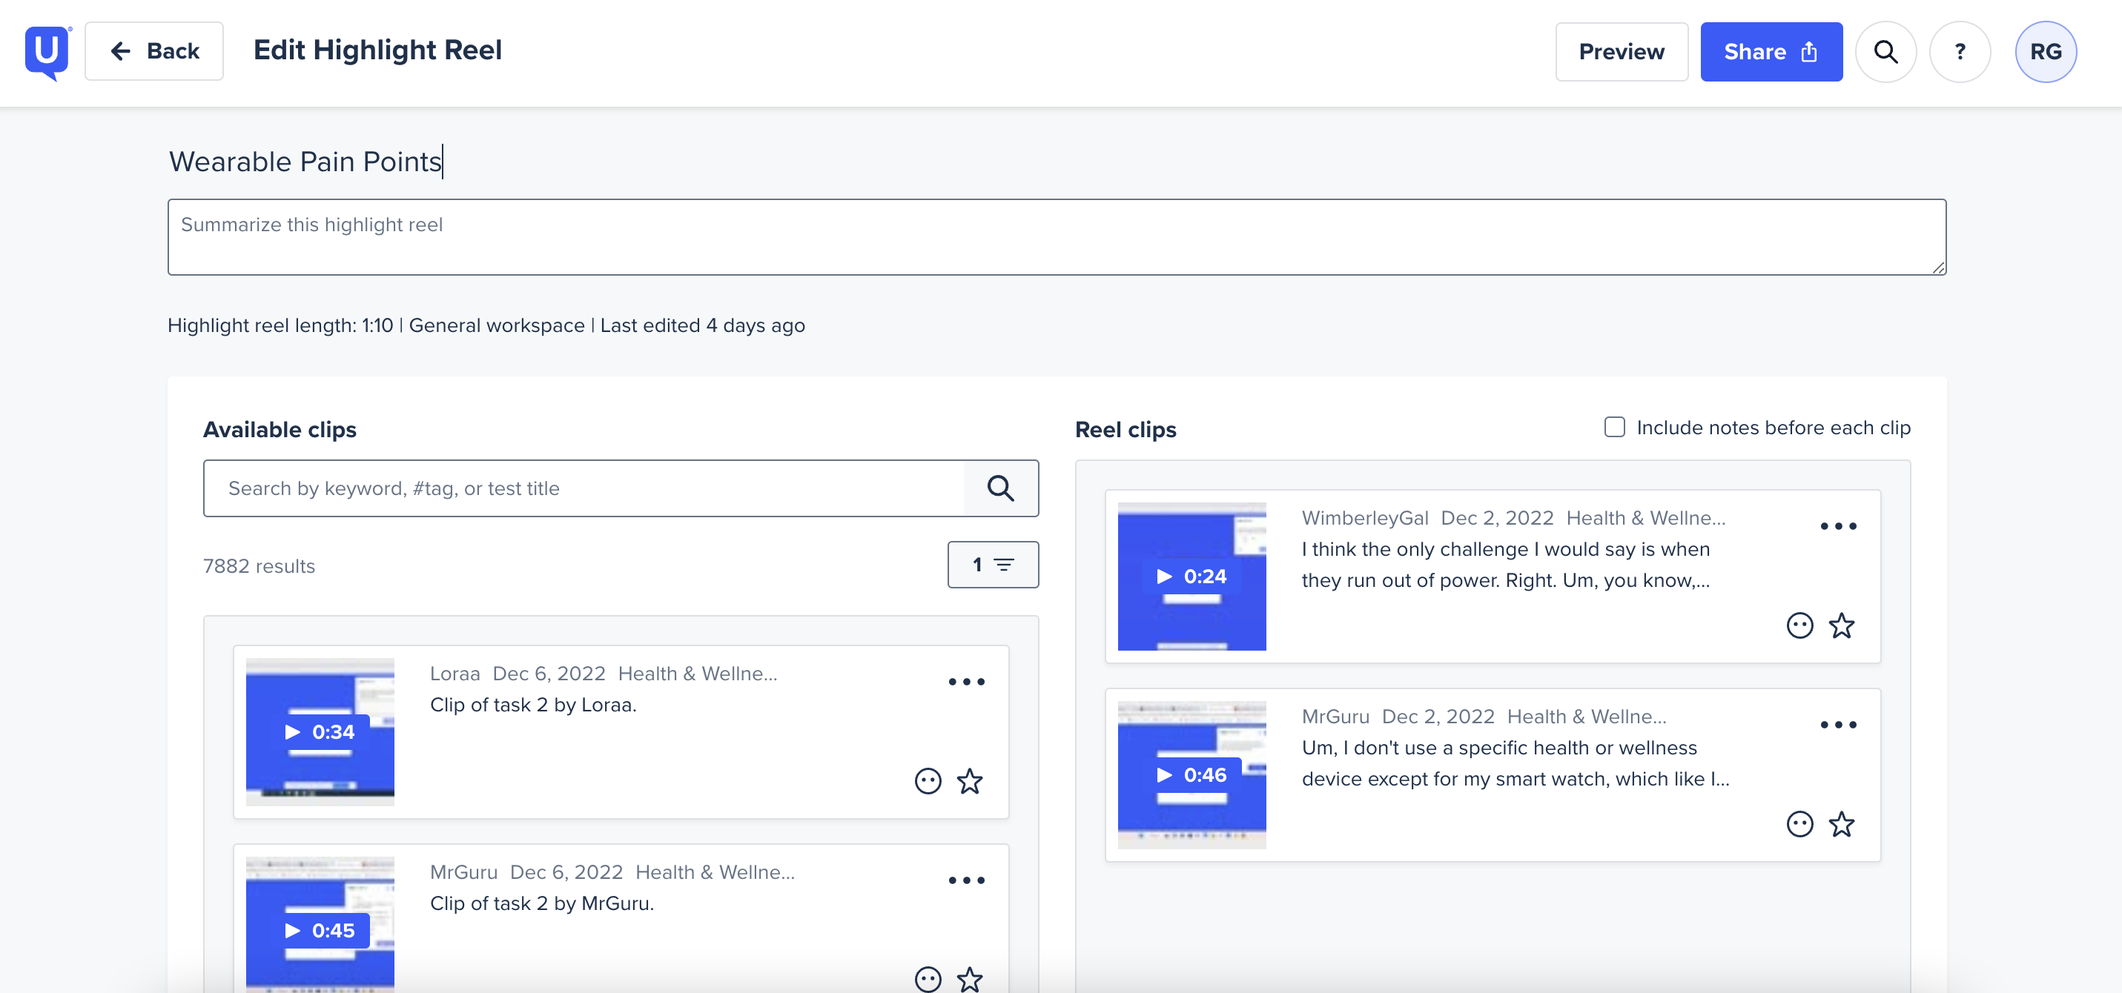Screen dimensions: 2122x993
Task: Star the MrGuru Dec 6 clip
Action: tap(970, 979)
